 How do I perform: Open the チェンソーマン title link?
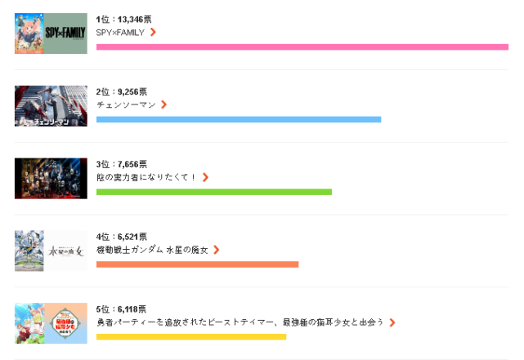coord(126,104)
